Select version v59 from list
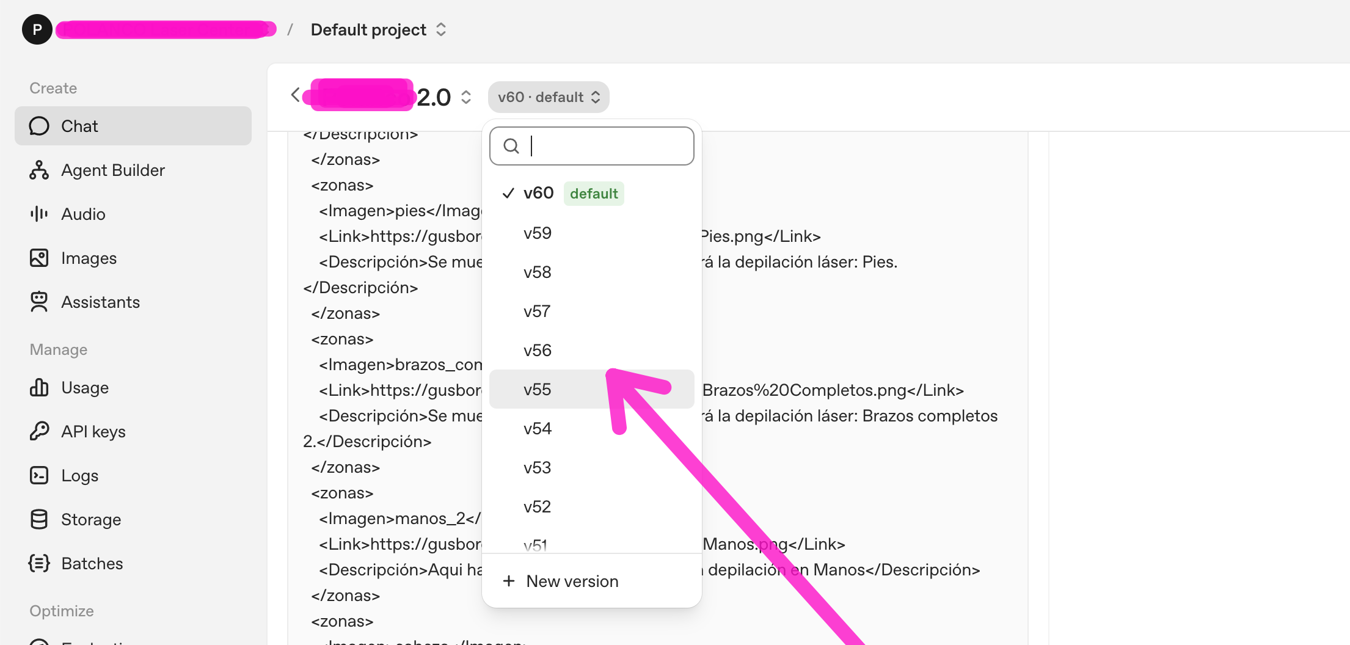1350x645 pixels. (x=538, y=233)
